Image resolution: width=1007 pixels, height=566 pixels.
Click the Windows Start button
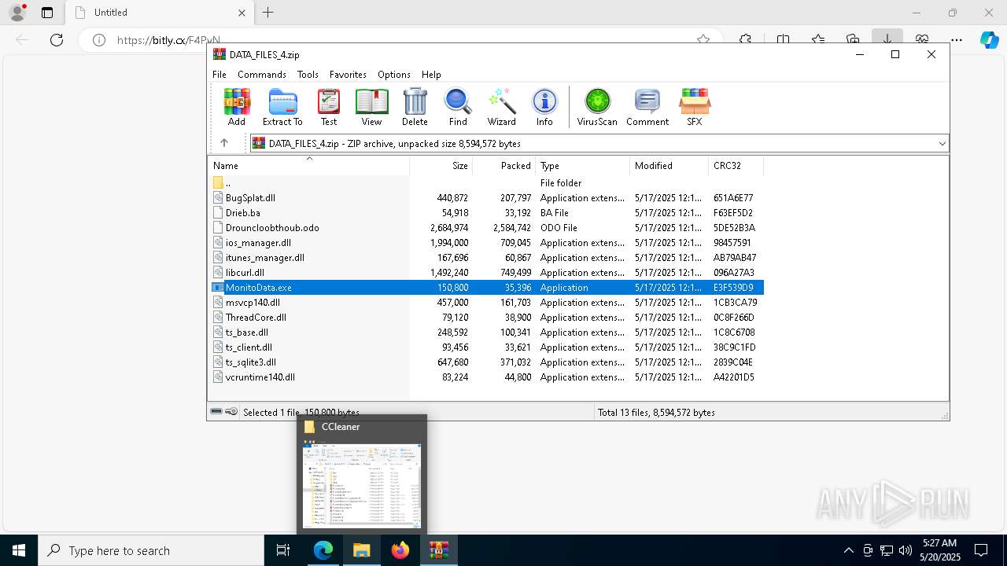point(19,550)
